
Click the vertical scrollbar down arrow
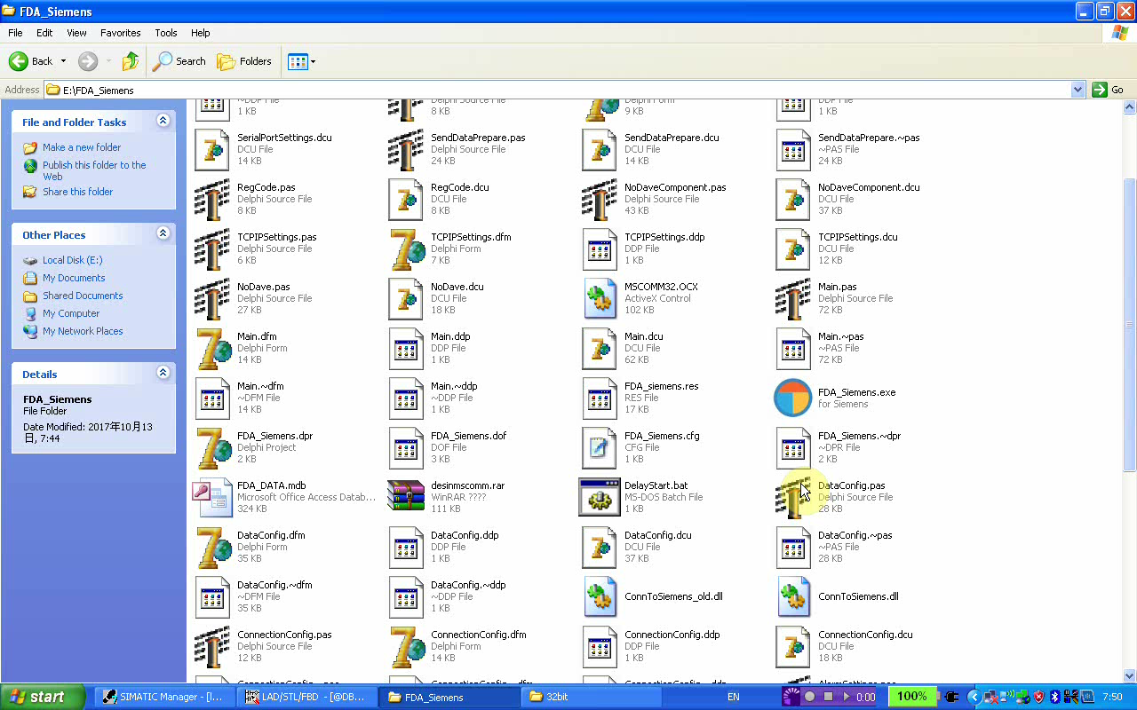click(1130, 675)
